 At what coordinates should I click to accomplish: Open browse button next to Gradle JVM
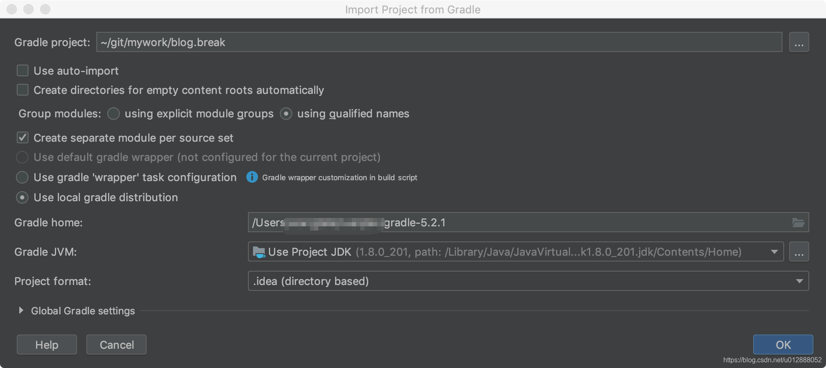[x=799, y=252]
